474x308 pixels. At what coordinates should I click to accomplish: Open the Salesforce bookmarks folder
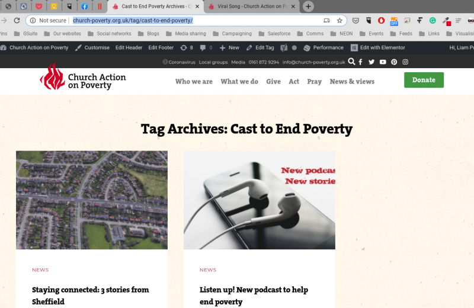[274, 34]
